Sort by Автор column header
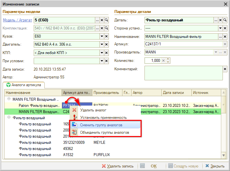The width and height of the screenshot is (230, 171). point(146,93)
